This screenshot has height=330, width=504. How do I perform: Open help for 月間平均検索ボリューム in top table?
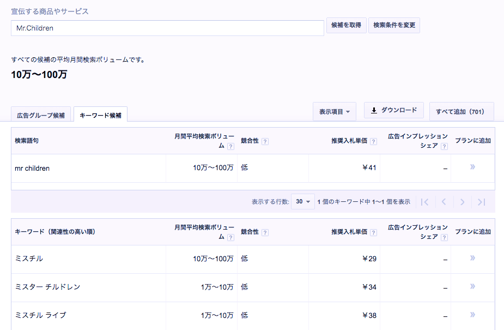(x=230, y=147)
